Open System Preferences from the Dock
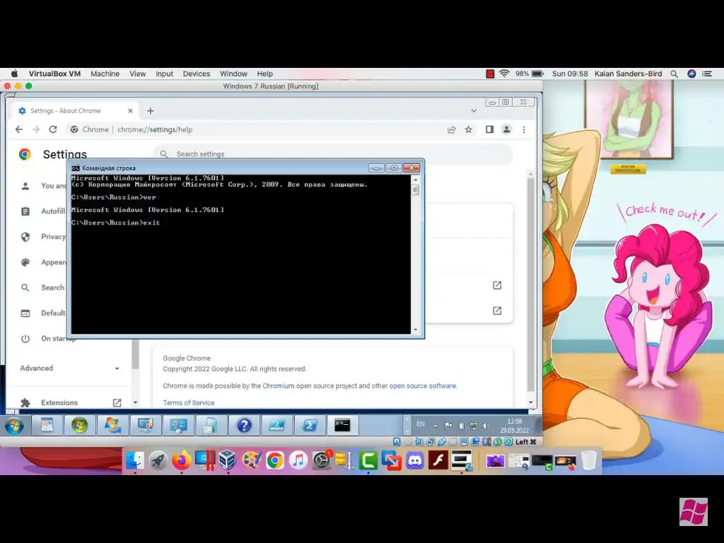The width and height of the screenshot is (724, 543). click(322, 460)
